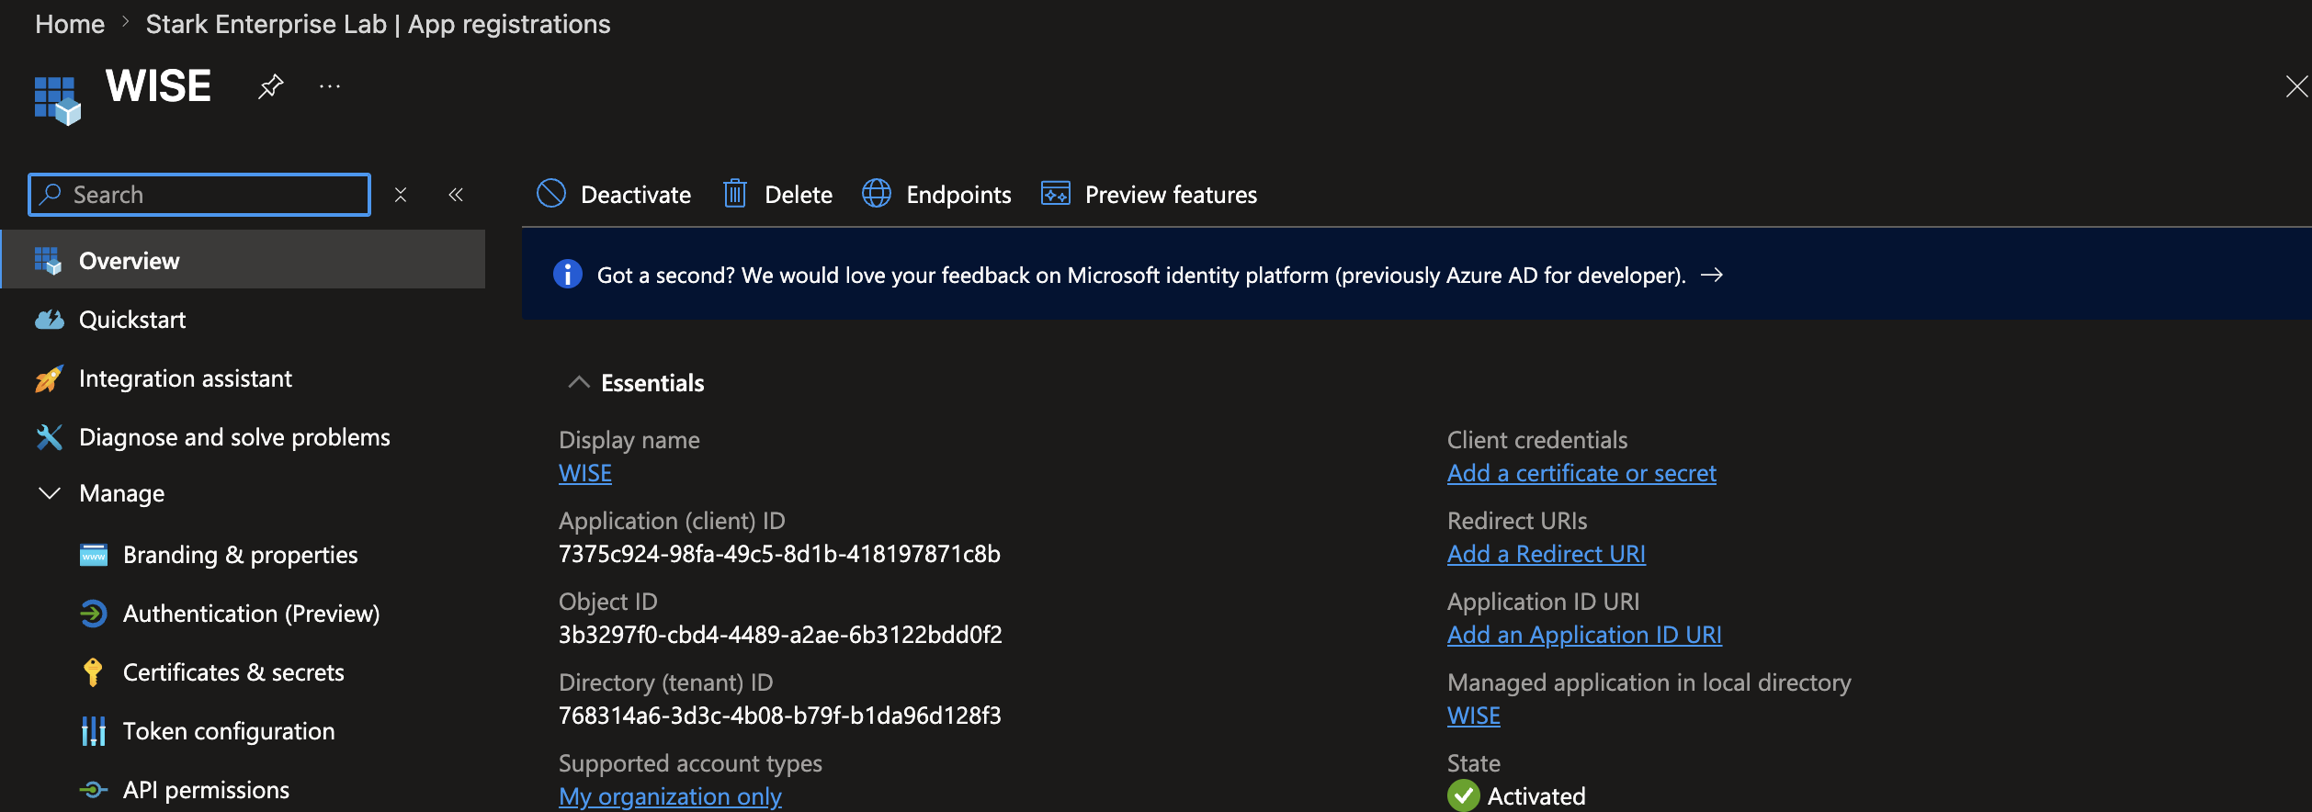This screenshot has width=2312, height=812.
Task: Select the Directory (tenant) ID value
Action: coord(780,716)
